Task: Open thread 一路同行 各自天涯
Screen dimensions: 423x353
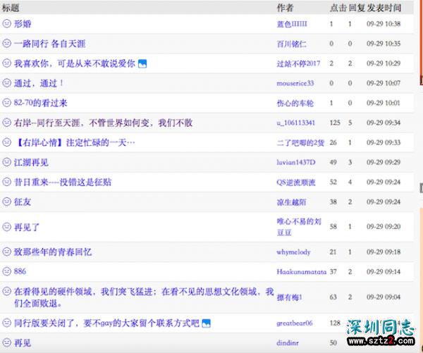Action: [49, 44]
